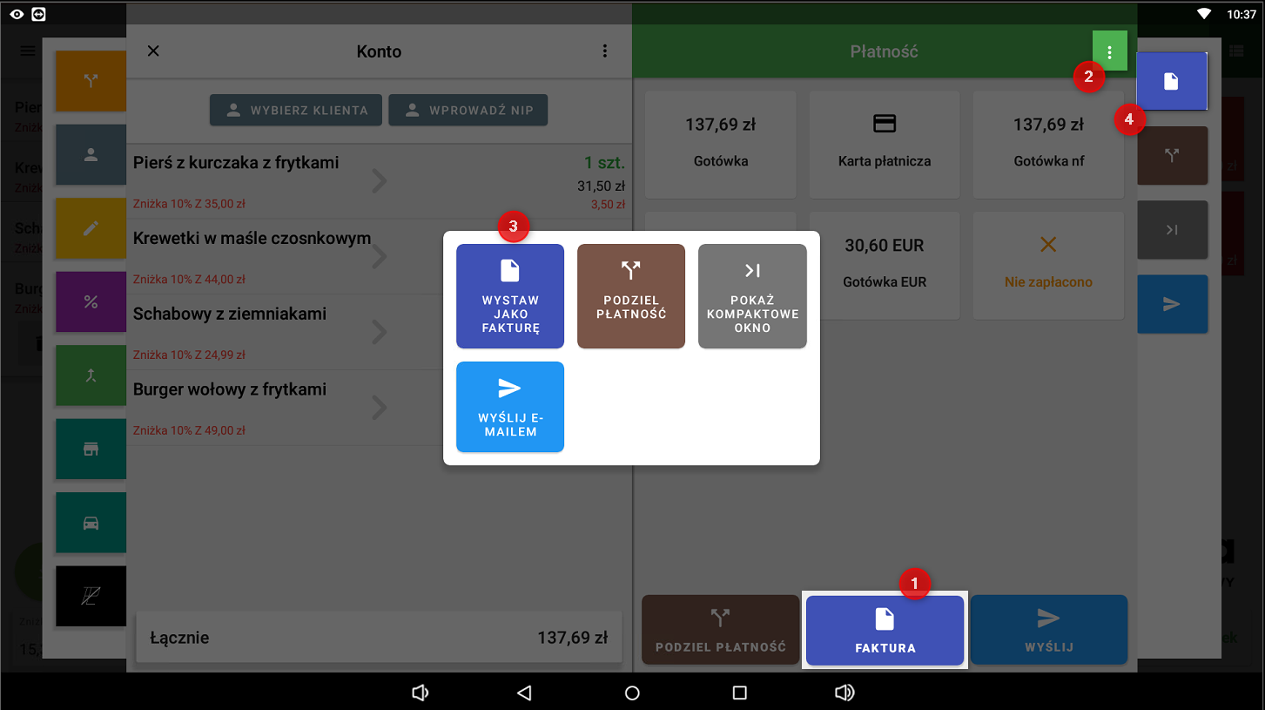Click the Faktura button at the bottom
Image resolution: width=1265 pixels, height=710 pixels.
tap(885, 631)
